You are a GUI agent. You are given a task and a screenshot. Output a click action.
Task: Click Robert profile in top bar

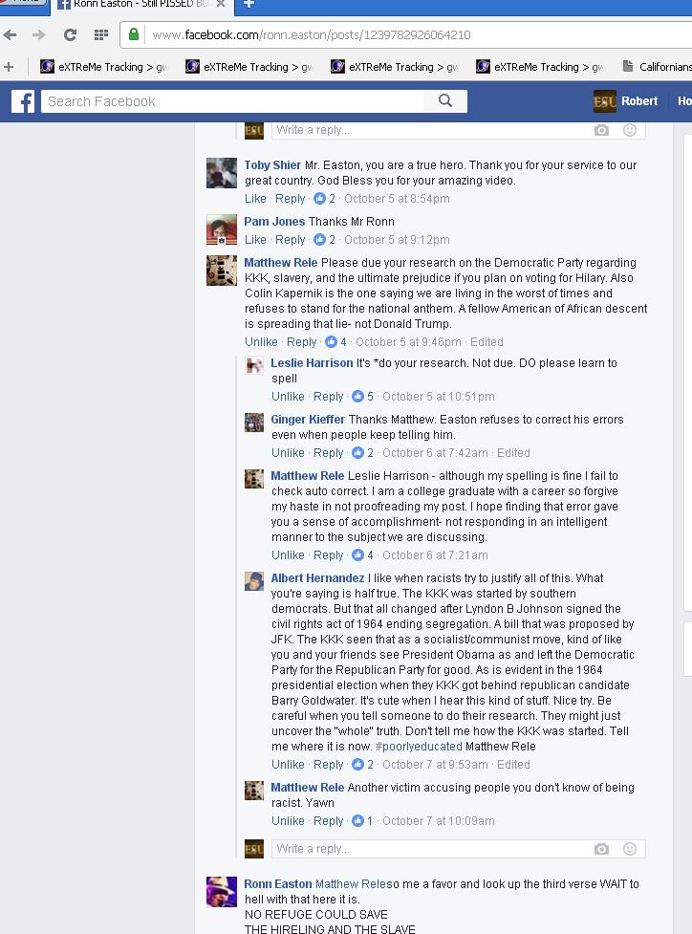coord(626,101)
